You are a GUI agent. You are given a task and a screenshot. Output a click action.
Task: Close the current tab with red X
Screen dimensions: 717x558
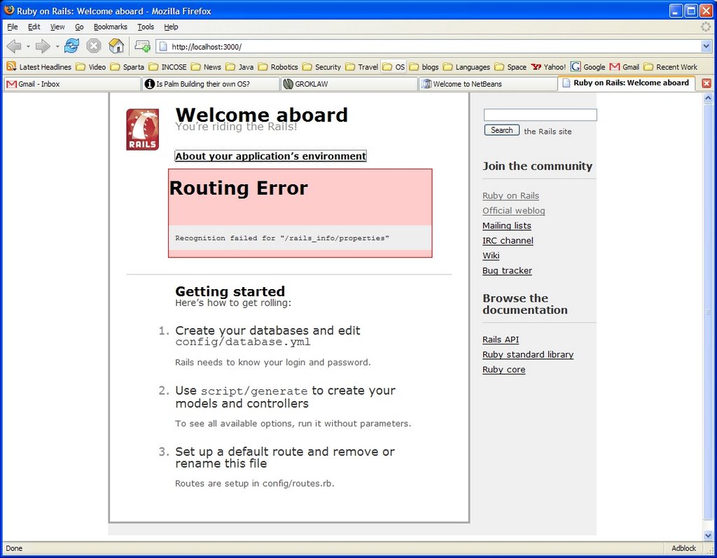[x=706, y=83]
